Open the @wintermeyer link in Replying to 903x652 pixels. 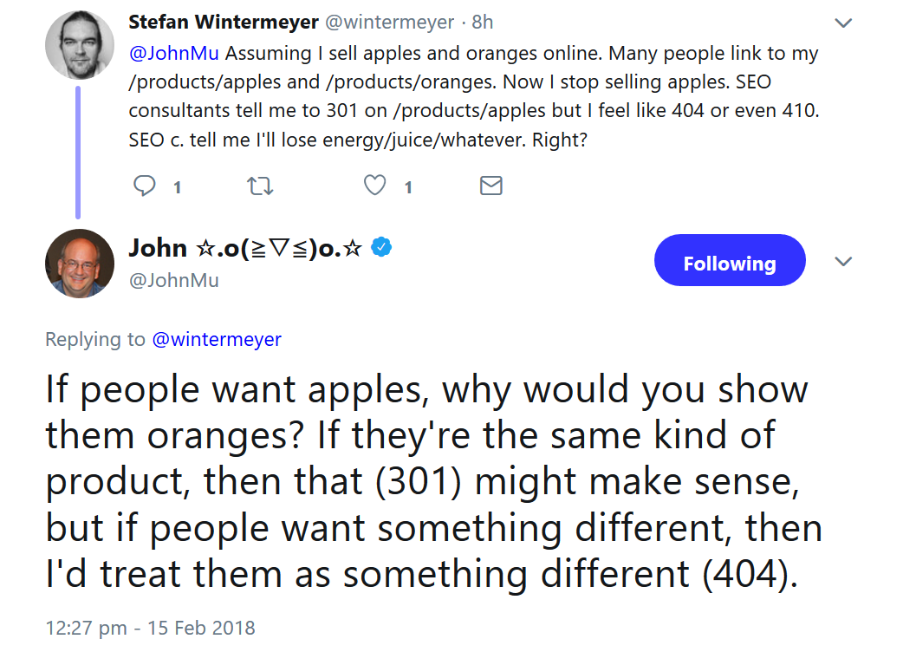[x=217, y=340]
